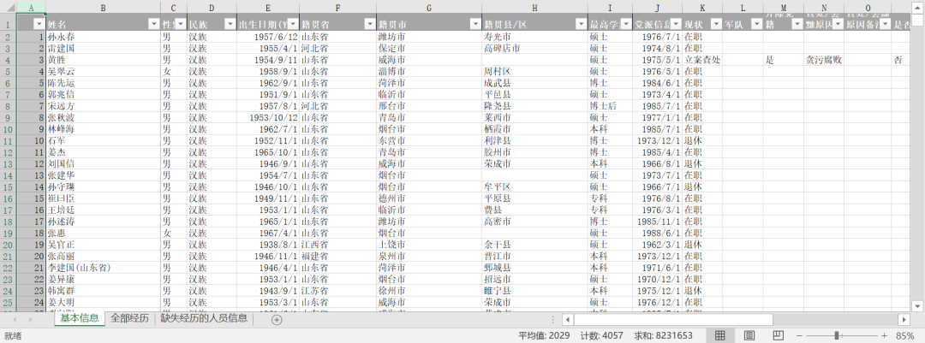Switch to Page Layout view icon

749,336
